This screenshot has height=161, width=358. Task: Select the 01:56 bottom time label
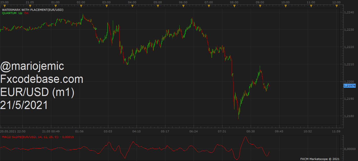click(80, 131)
